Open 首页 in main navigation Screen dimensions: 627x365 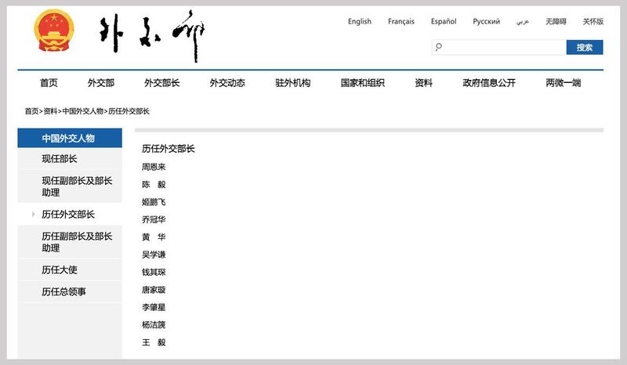[x=49, y=83]
